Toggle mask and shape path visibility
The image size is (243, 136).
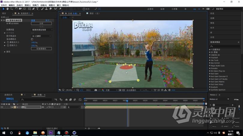coord(81,90)
